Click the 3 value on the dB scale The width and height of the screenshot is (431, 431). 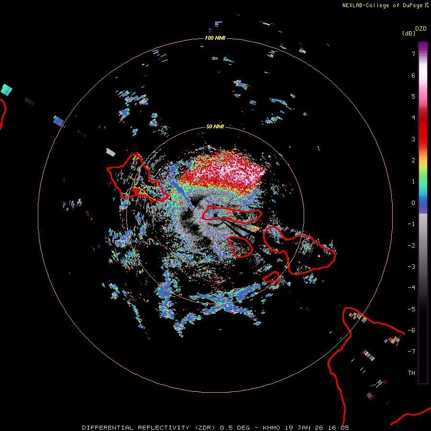413,139
